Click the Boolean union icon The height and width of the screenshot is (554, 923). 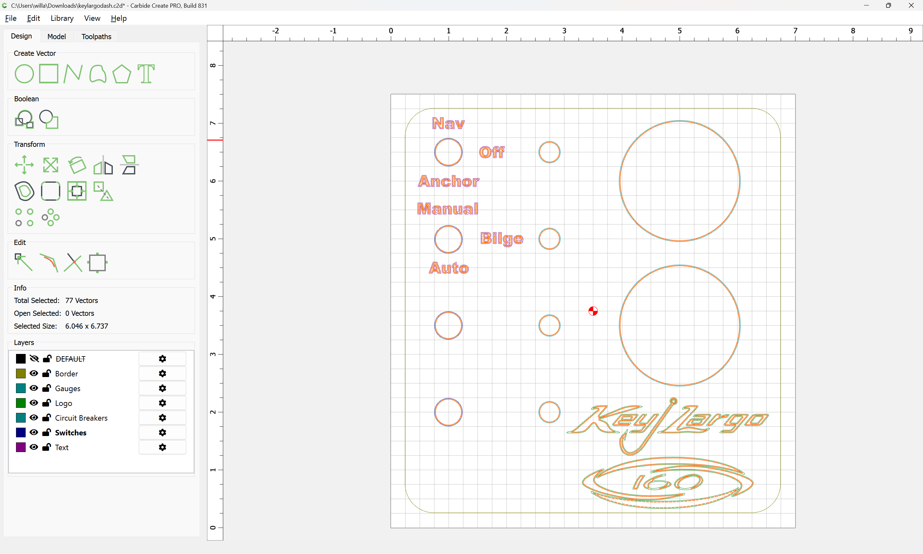[24, 119]
